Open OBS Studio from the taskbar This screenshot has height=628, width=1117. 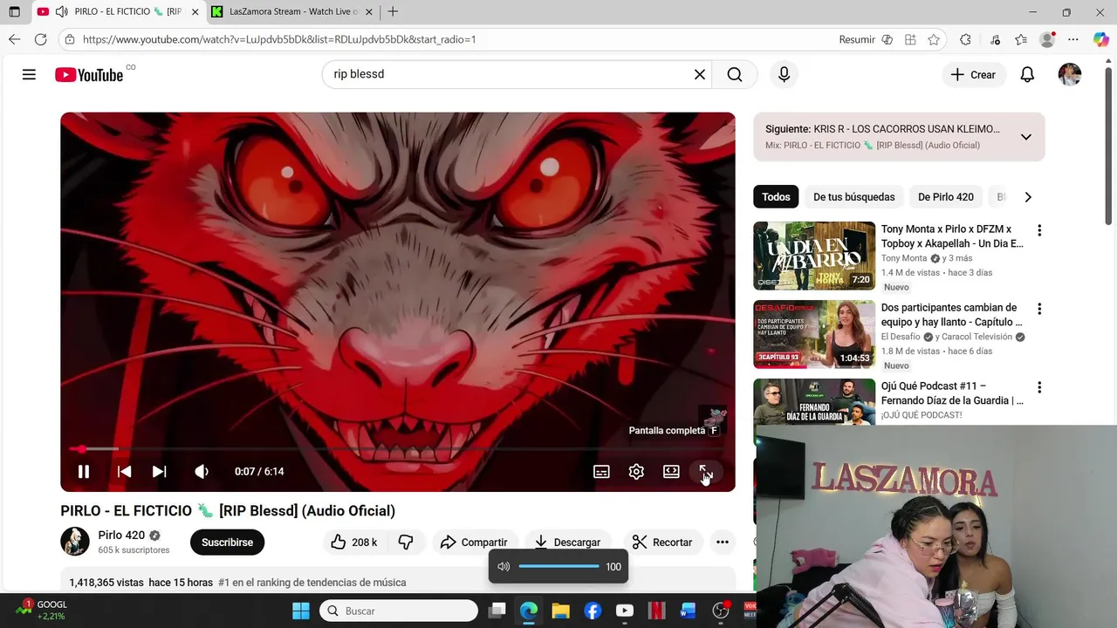[x=721, y=611]
